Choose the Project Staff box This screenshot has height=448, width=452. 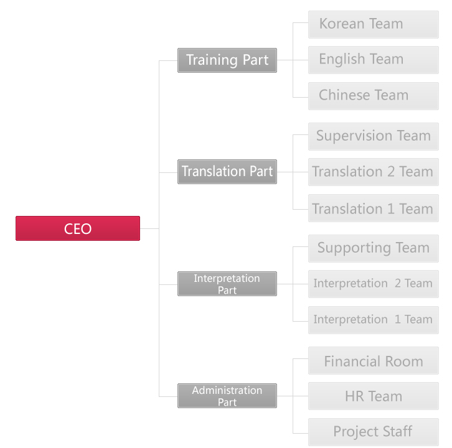coord(374,432)
